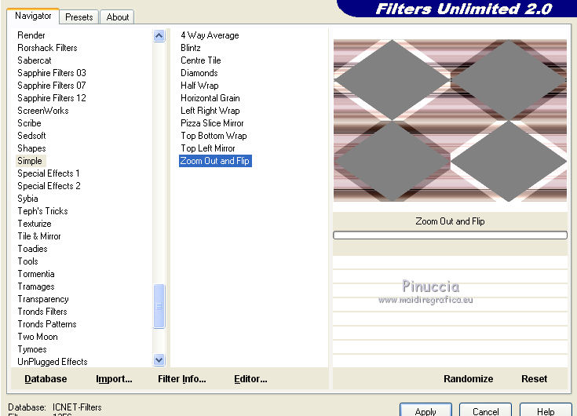Select Special Effects 1
The height and width of the screenshot is (416, 577).
coord(48,173)
